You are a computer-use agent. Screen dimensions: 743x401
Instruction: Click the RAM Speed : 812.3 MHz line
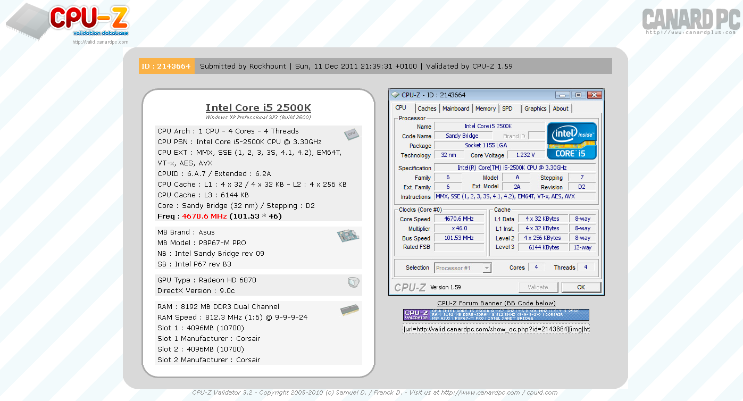(x=232, y=318)
